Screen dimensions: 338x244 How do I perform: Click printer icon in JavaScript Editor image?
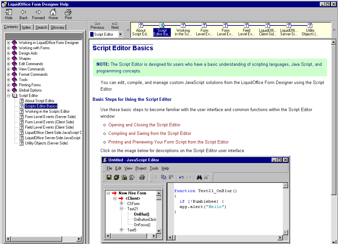[x=142, y=177]
